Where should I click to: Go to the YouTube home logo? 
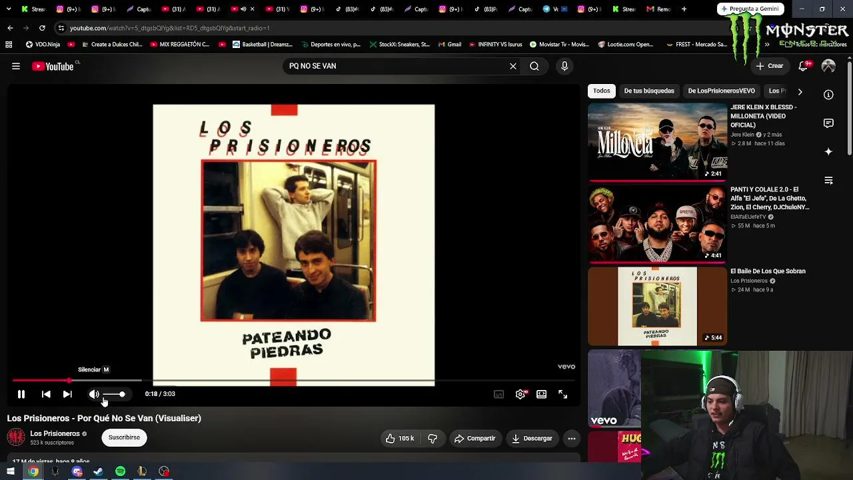(x=53, y=66)
